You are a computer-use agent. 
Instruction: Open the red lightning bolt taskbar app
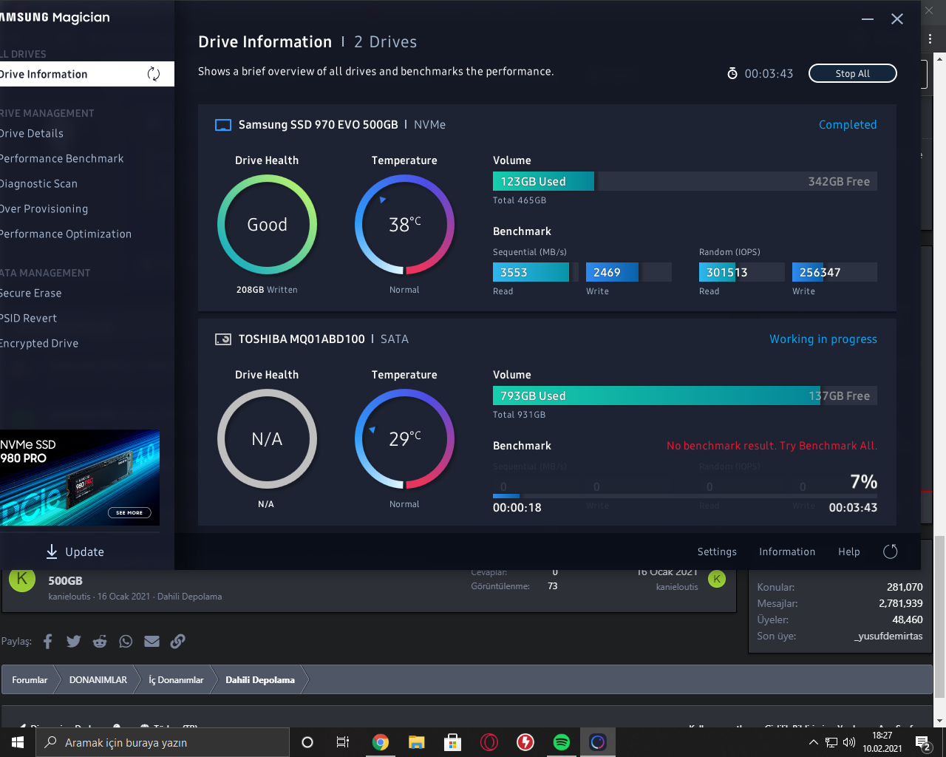[x=525, y=742]
